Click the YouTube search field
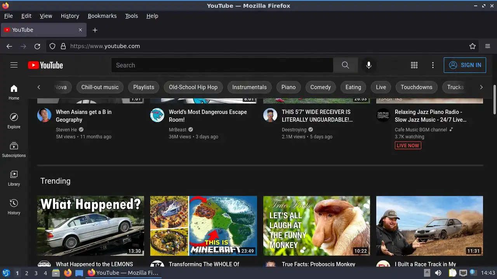Image resolution: width=497 pixels, height=279 pixels. pyautogui.click(x=222, y=65)
